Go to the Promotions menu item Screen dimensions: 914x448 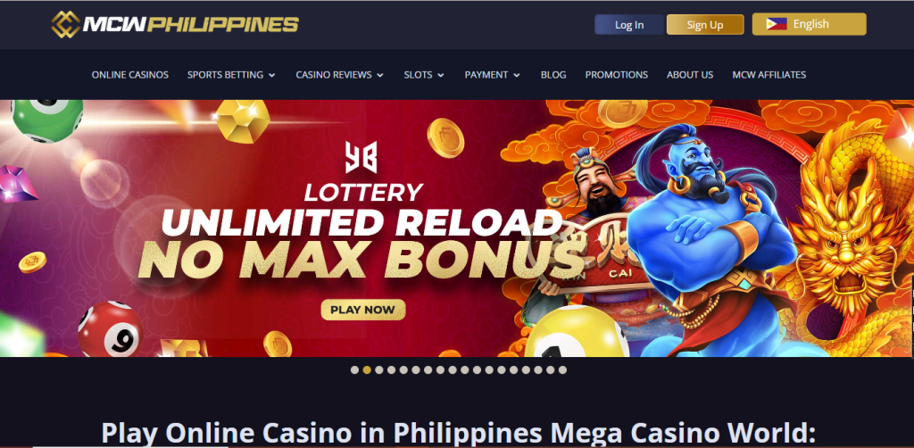pos(616,75)
